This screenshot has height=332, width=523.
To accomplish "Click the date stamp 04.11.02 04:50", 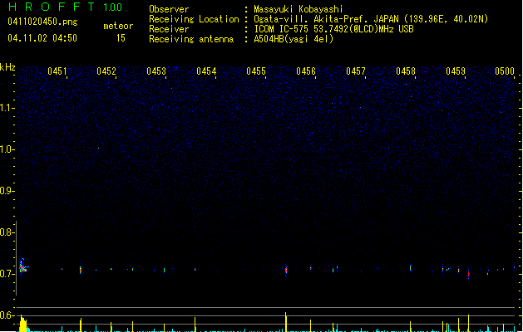I will click(x=42, y=38).
